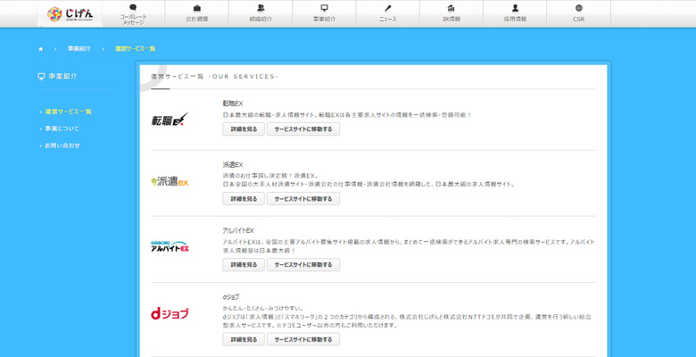Click 詳細を見る for 派遣EX
This screenshot has height=357, width=696.
coord(244,199)
